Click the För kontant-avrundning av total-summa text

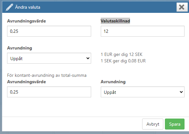click(47, 75)
